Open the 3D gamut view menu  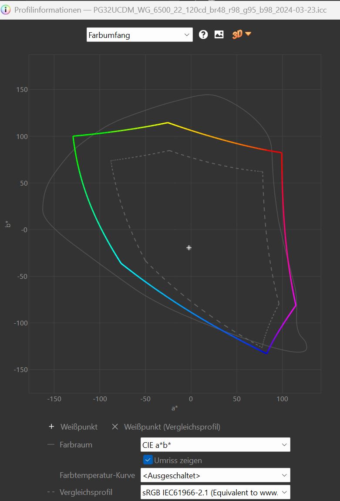click(x=242, y=34)
